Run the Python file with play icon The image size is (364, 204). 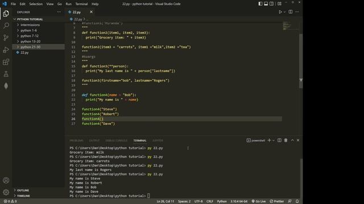pos(280,12)
